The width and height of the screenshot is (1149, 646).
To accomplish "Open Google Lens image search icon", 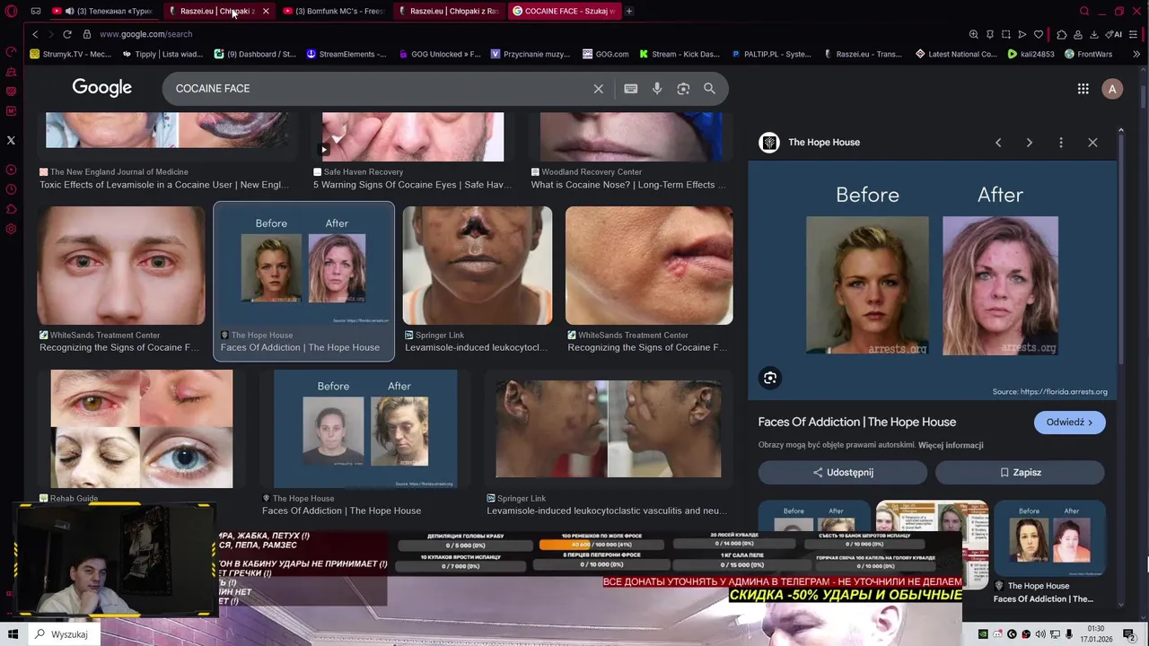I will [683, 89].
